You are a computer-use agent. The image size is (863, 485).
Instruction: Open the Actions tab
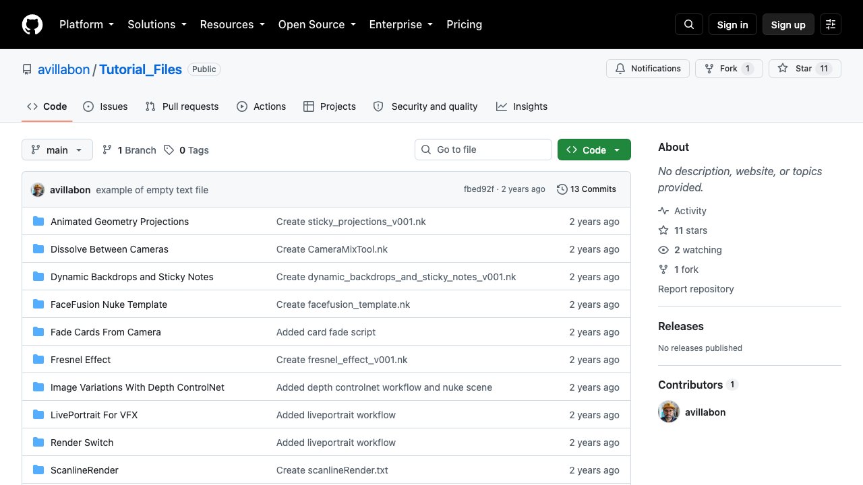[x=262, y=106]
